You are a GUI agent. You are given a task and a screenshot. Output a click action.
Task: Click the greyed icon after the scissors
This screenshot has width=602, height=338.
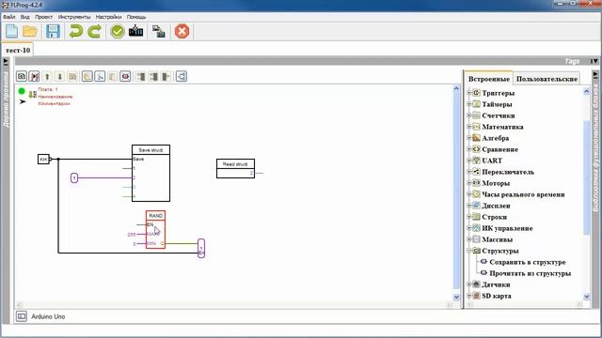(x=113, y=76)
